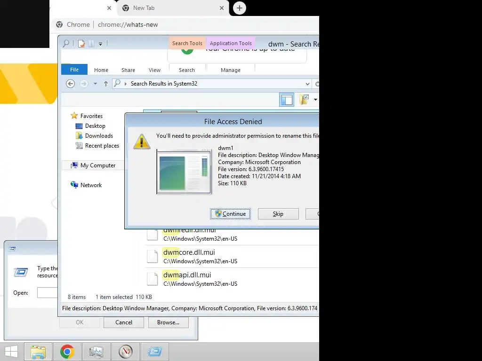Open a new Chrome tab with plus button

point(240,8)
